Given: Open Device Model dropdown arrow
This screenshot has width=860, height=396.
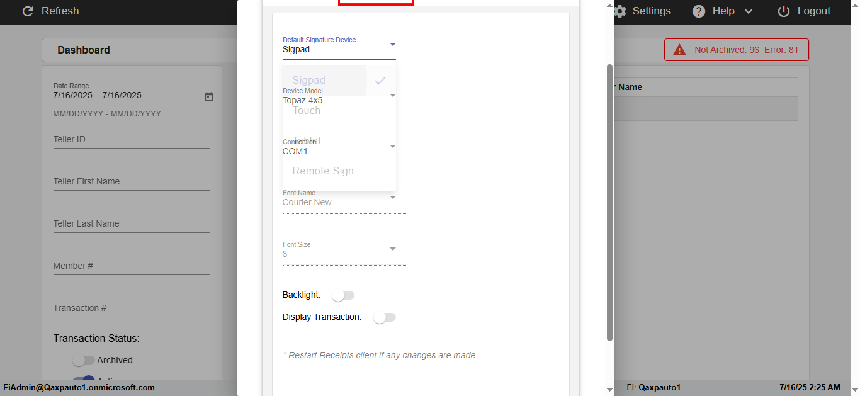Looking at the screenshot, I should pos(392,95).
